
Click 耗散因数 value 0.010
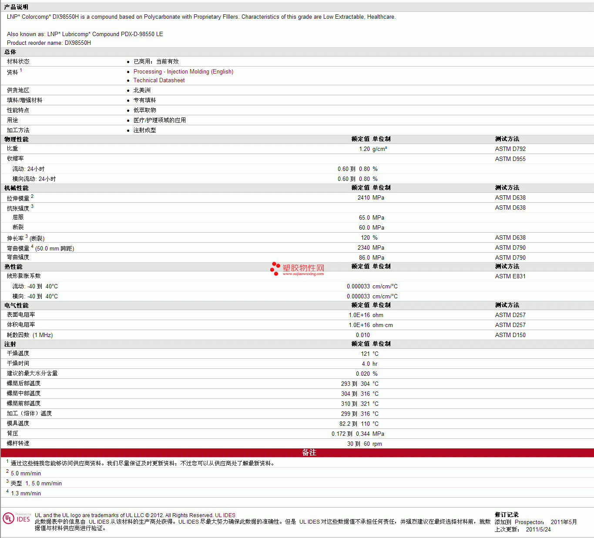click(x=363, y=335)
